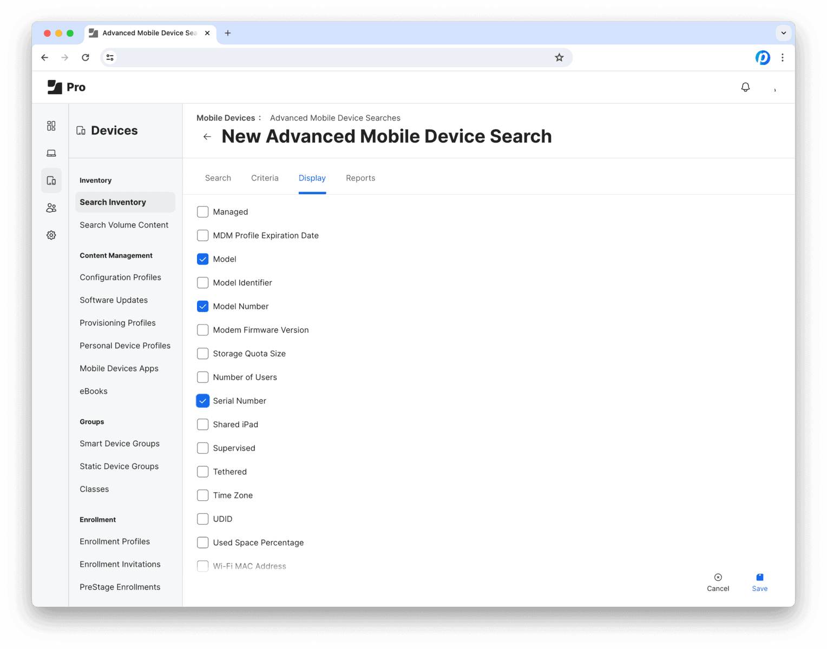Image resolution: width=827 pixels, height=649 pixels.
Task: Open Personal Device Profiles
Action: (x=125, y=346)
